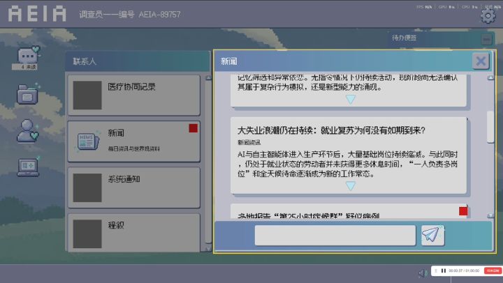Open the recorder menu handle icon
Viewport: 503px width, 283px height.
click(x=436, y=271)
